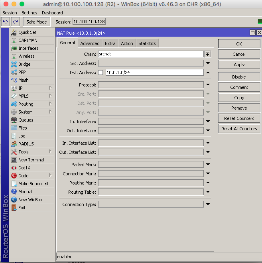Expand the Packet Mark field arrow
The width and height of the screenshot is (262, 263).
click(208, 164)
